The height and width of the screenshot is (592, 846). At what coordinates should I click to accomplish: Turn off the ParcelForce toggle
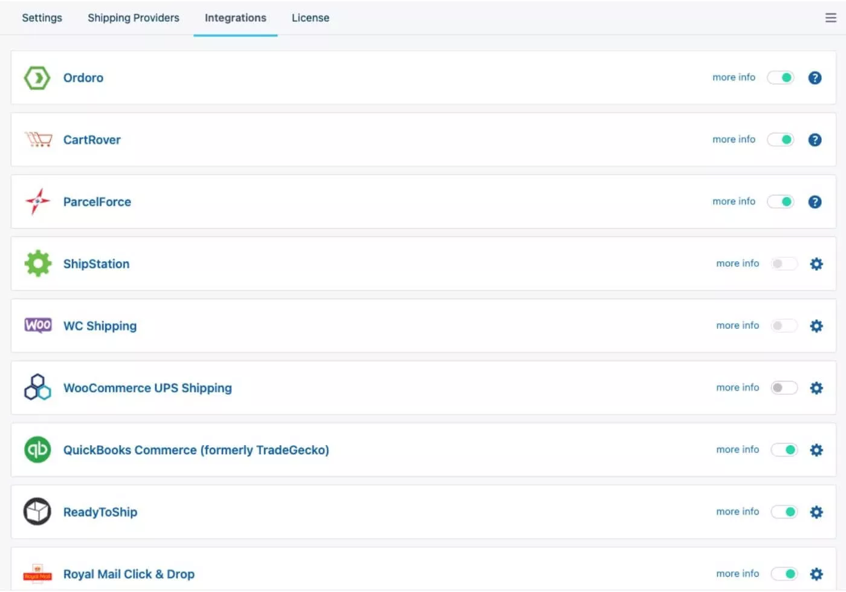click(x=780, y=201)
